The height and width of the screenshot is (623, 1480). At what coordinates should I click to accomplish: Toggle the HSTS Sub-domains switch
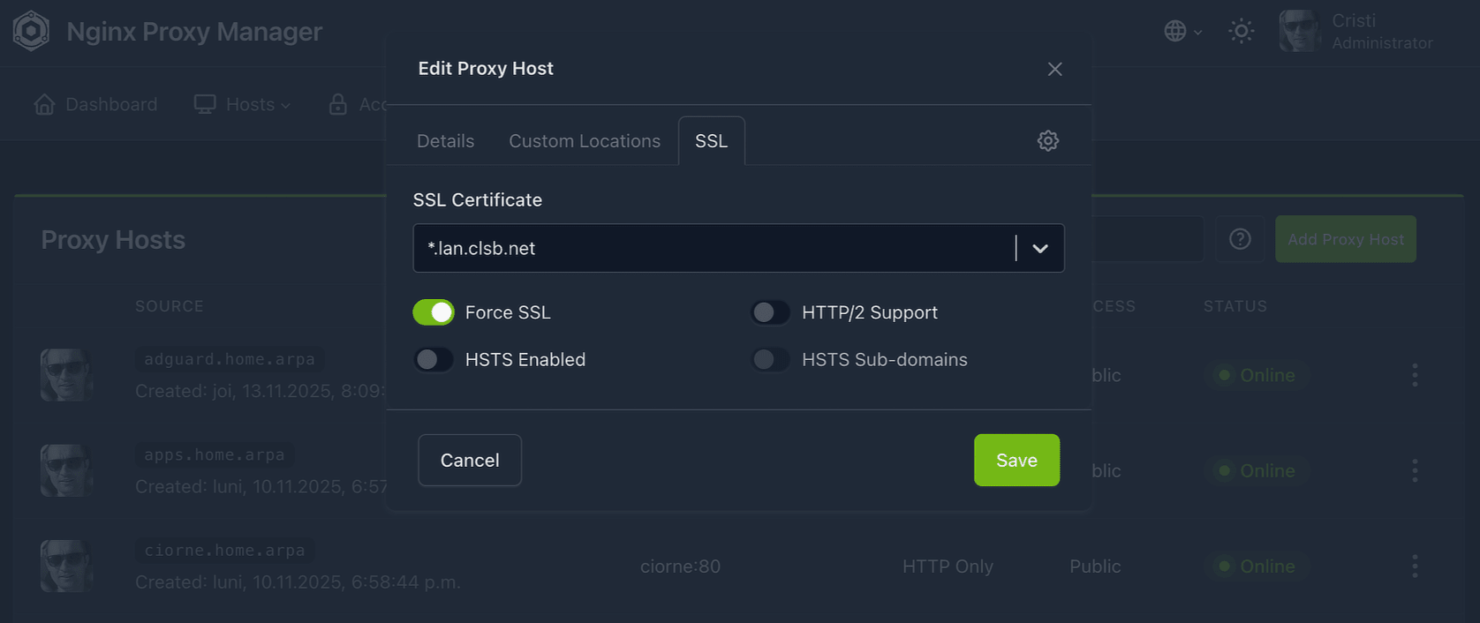[770, 360]
